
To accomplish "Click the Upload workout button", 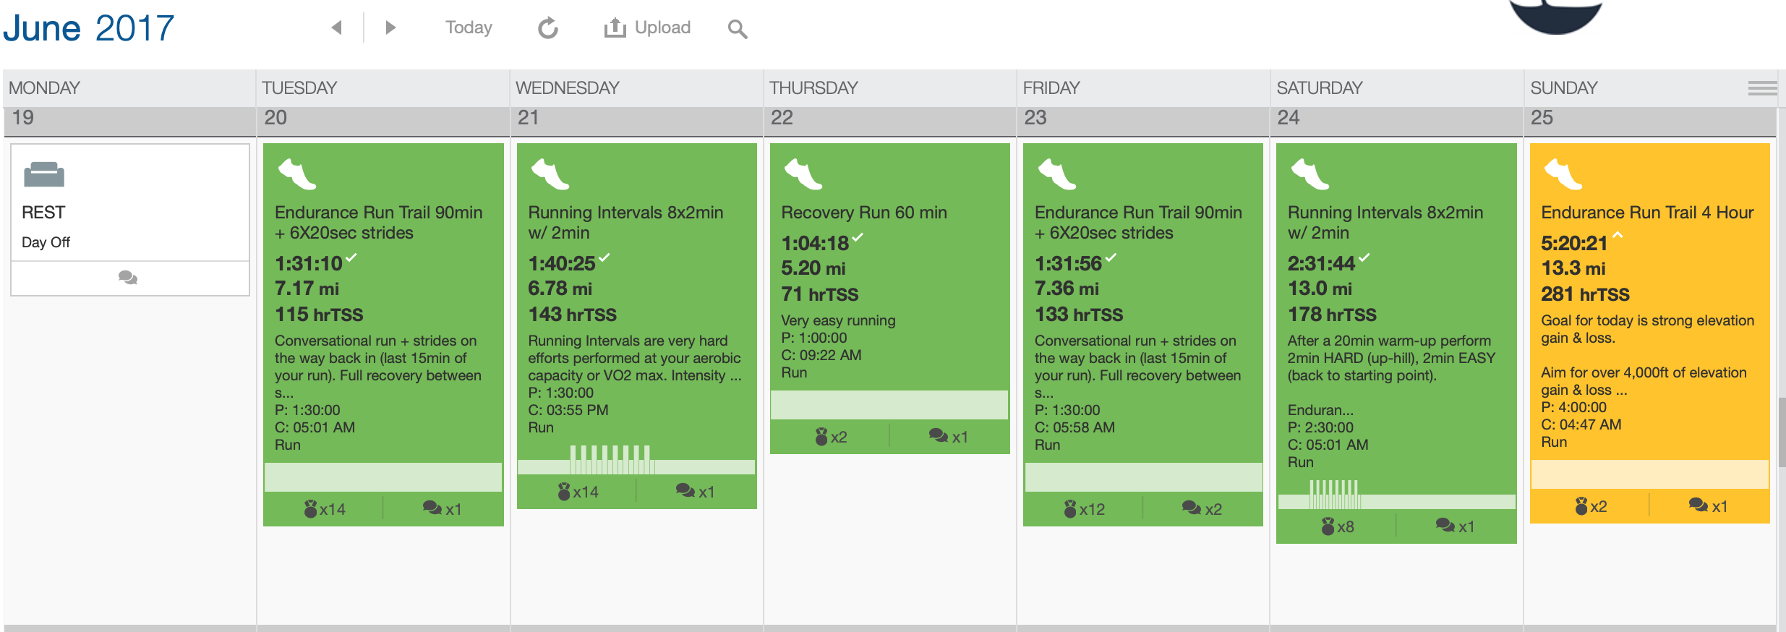I will (x=647, y=27).
